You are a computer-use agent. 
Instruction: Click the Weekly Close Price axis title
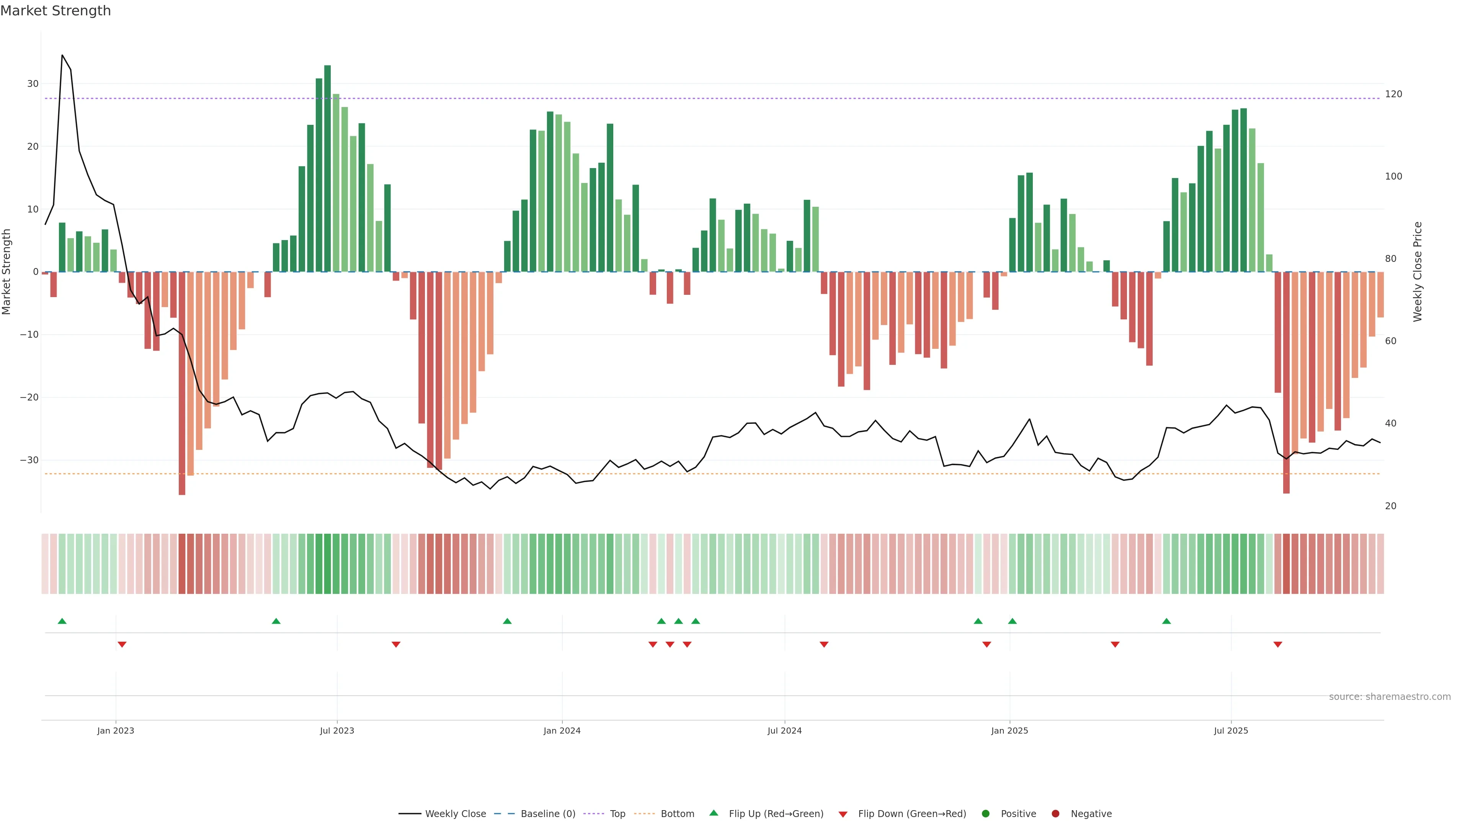click(1418, 272)
